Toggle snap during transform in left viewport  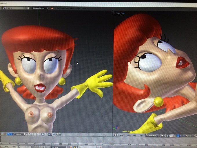(x=46, y=134)
